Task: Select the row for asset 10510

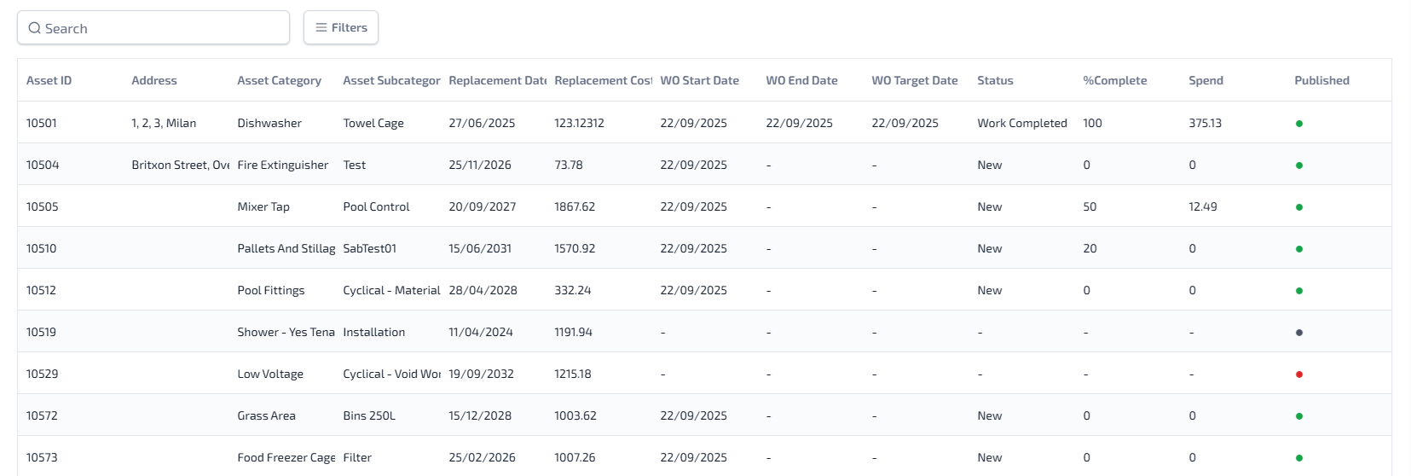Action: [41, 249]
